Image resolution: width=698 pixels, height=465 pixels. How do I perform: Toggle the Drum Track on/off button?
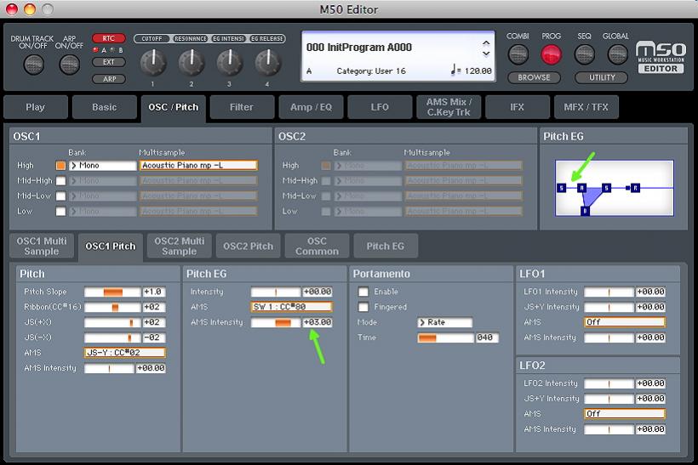[x=33, y=65]
